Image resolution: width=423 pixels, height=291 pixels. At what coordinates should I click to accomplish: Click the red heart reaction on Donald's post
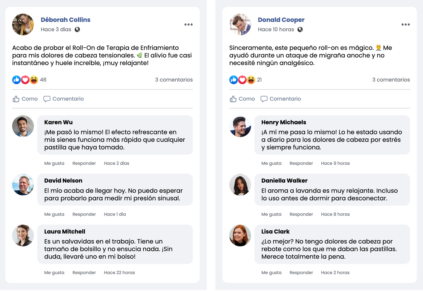click(242, 80)
